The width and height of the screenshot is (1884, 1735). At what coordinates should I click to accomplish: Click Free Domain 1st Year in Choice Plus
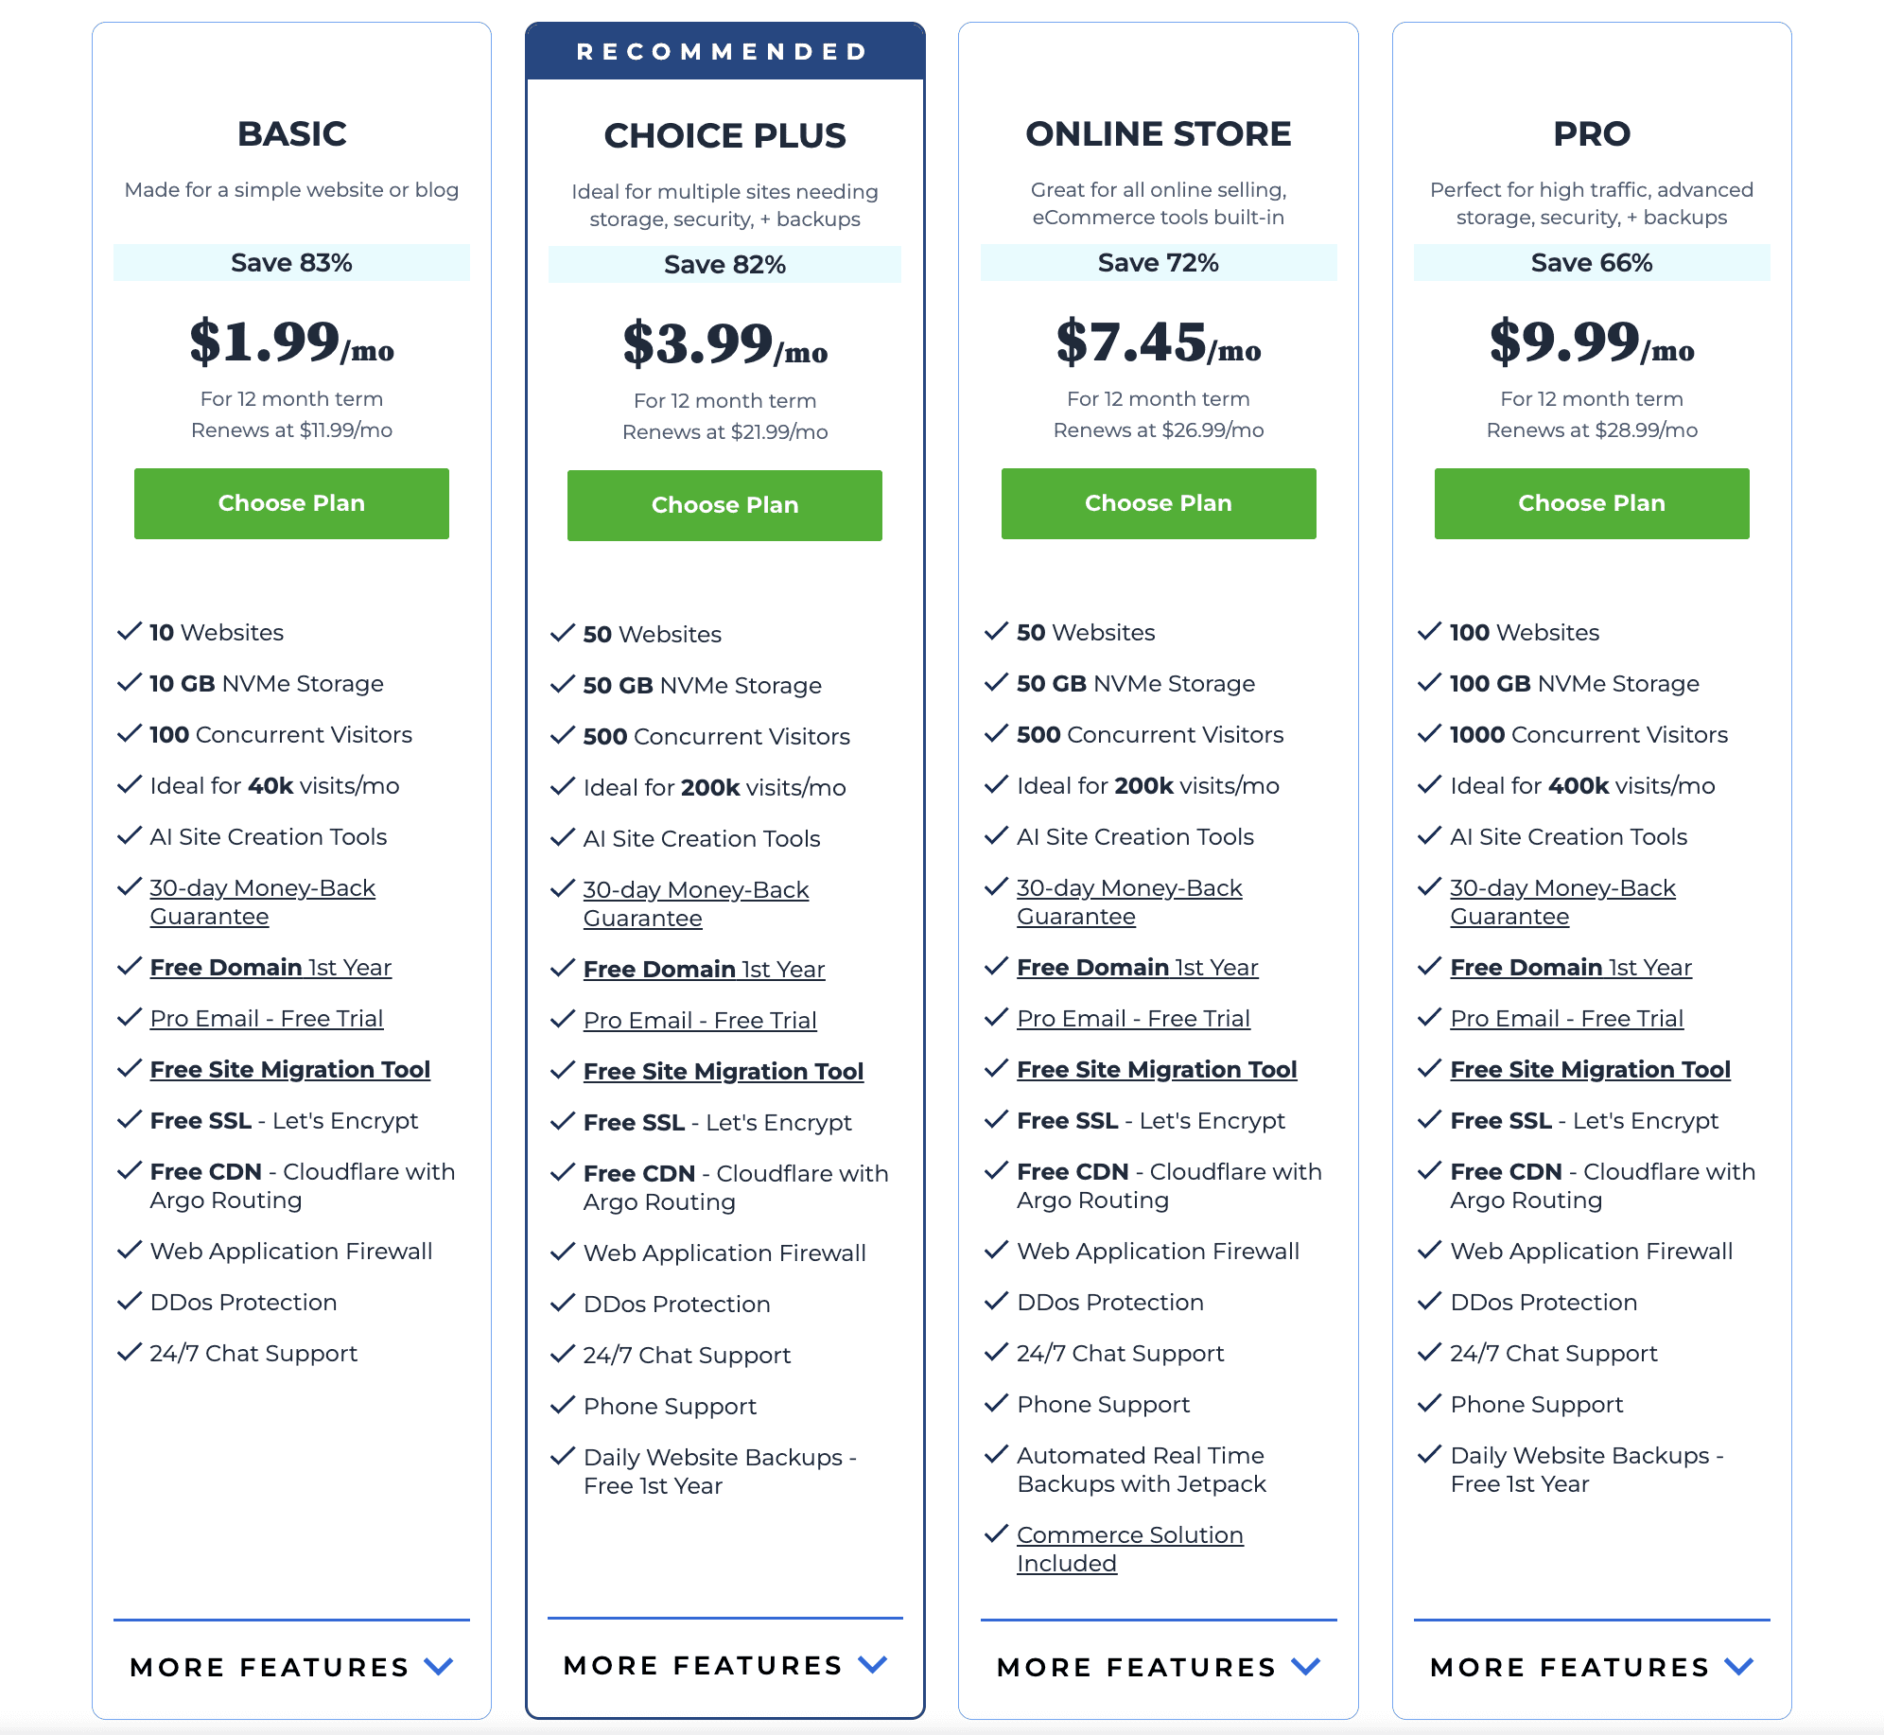tap(704, 969)
